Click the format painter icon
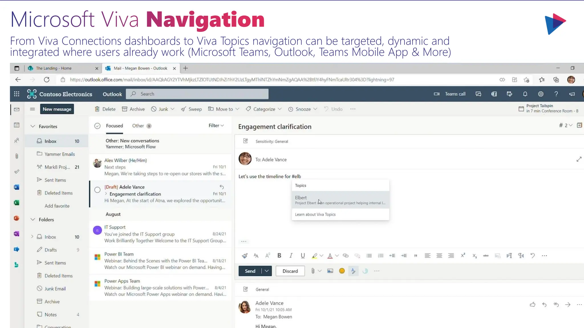 [x=245, y=256]
